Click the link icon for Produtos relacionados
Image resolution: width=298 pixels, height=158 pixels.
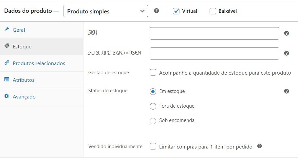7,63
